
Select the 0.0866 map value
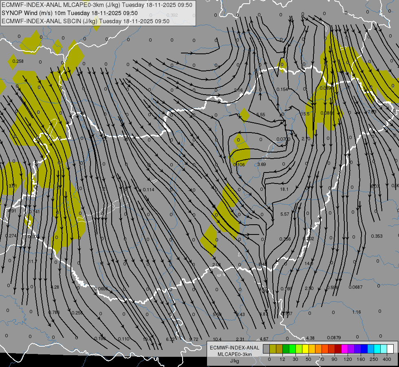327,113
